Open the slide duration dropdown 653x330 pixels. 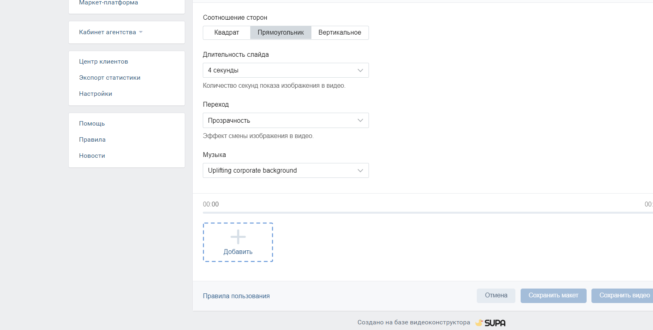(285, 70)
